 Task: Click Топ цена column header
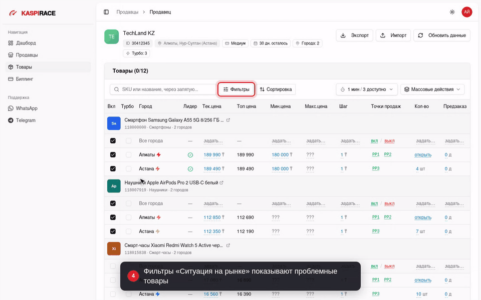pyautogui.click(x=247, y=106)
